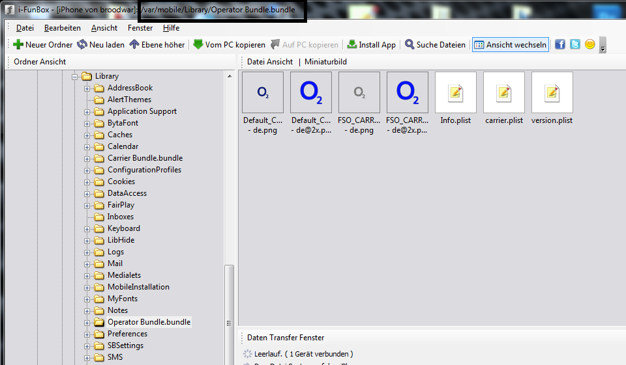Click the Install App download icon
The width and height of the screenshot is (626, 365).
tap(351, 45)
